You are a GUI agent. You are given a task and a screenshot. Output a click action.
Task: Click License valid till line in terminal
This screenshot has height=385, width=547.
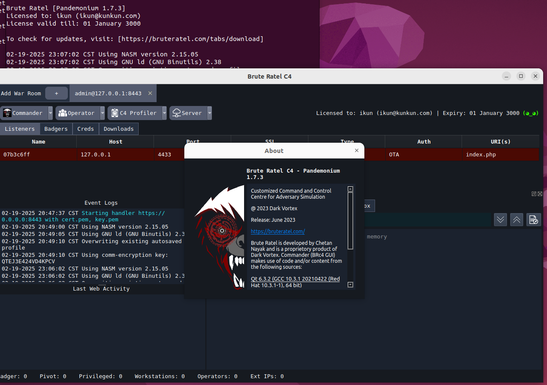tap(73, 24)
